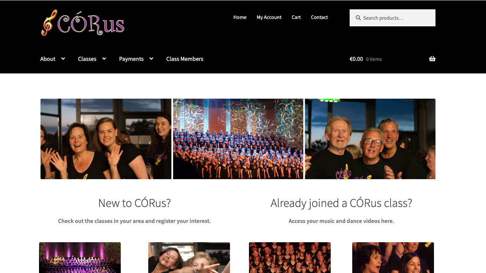This screenshot has height=273, width=486.
Task: Click the search magnifier icon
Action: point(358,18)
